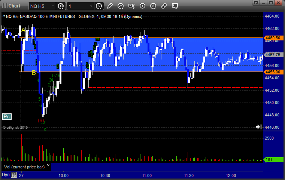Open the studies chart icon menu

pos(121,6)
